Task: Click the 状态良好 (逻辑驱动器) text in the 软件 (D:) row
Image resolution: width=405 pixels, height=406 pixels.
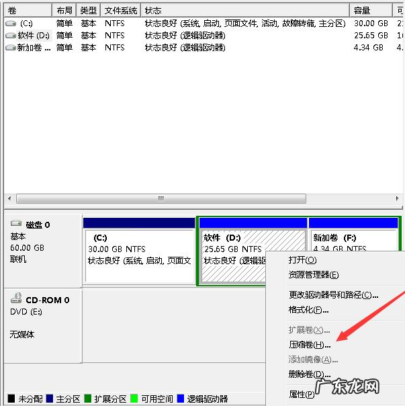Action: 185,36
